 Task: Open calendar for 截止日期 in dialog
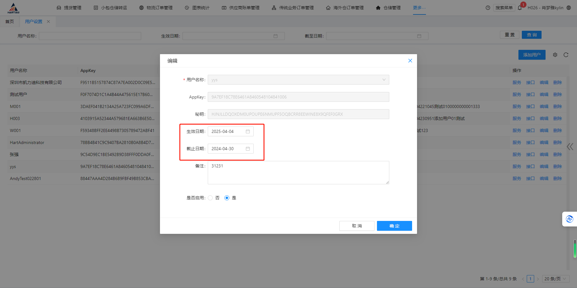point(248,149)
